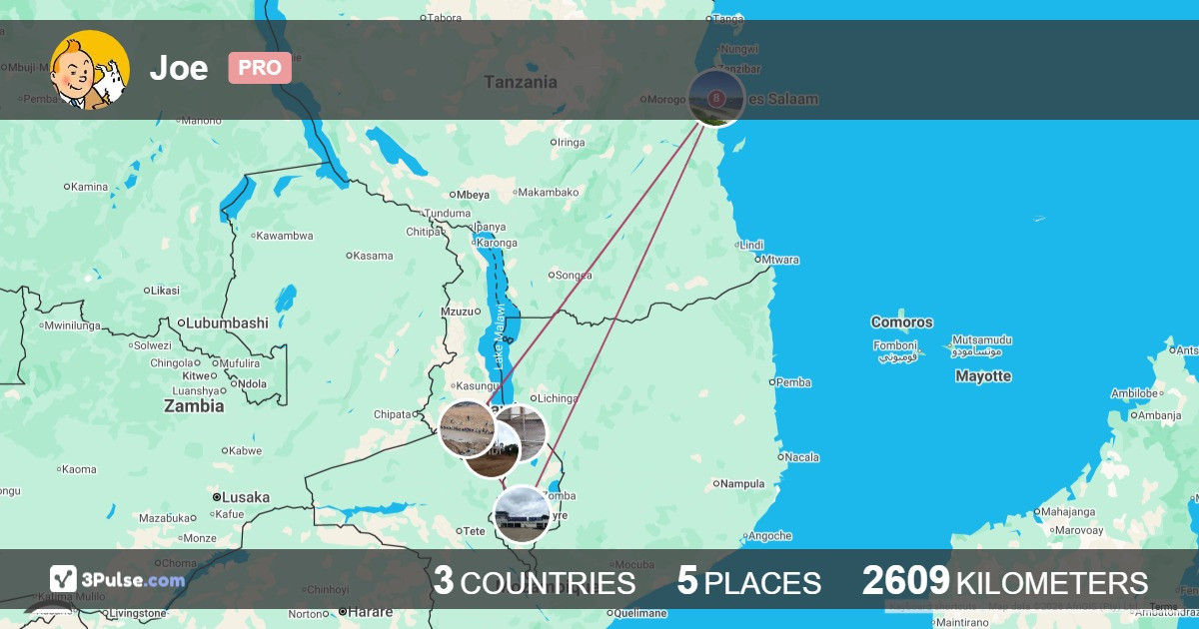Select the Lubumbashi city label
The height and width of the screenshot is (629, 1199).
(227, 322)
